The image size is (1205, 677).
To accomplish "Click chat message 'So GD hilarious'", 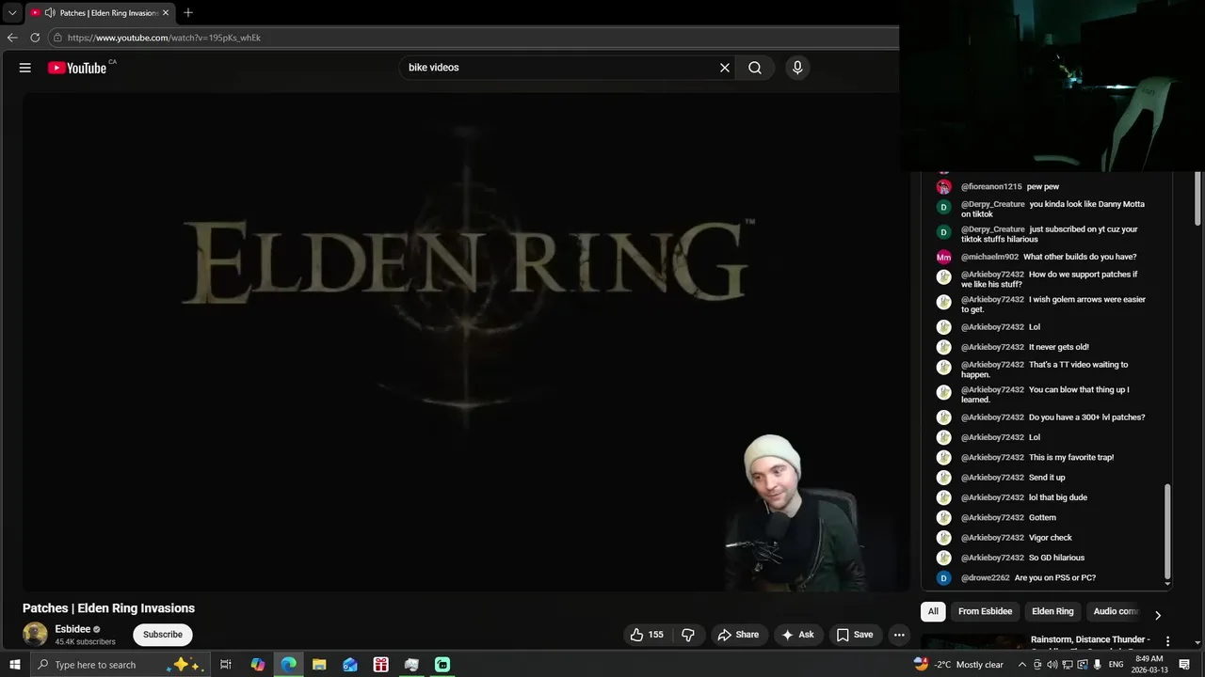I will 1056,558.
